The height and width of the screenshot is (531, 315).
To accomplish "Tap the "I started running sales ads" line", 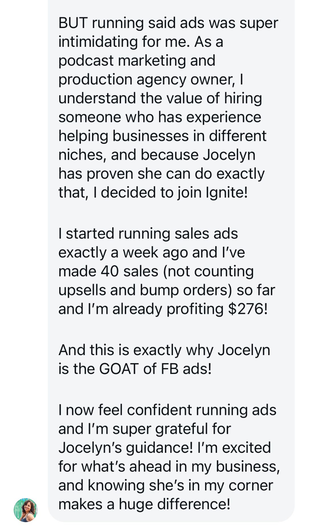I will [148, 234].
